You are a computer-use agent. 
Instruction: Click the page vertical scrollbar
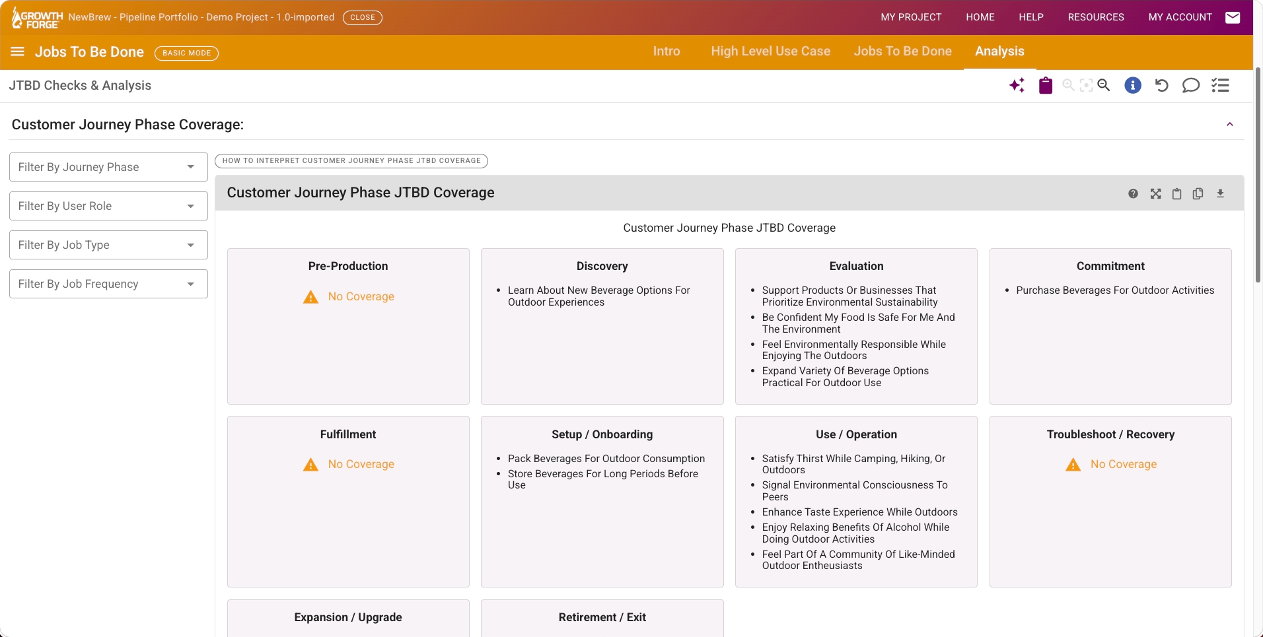[1258, 175]
